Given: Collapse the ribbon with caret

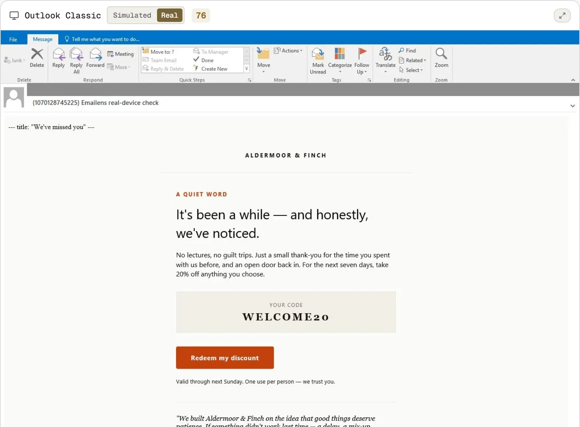Looking at the screenshot, I should 573,80.
